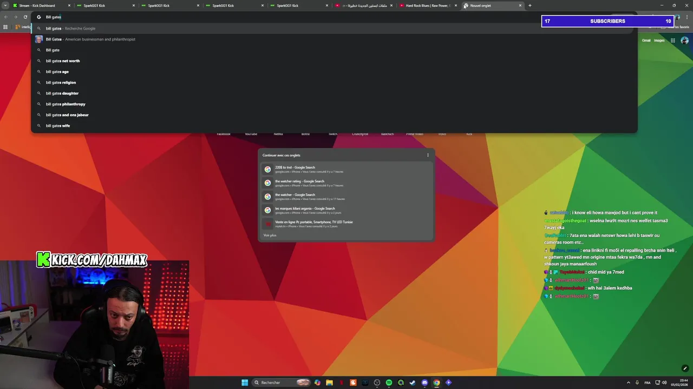Click the 'Voir plus' link
Image resolution: width=693 pixels, height=389 pixels.
(270, 235)
